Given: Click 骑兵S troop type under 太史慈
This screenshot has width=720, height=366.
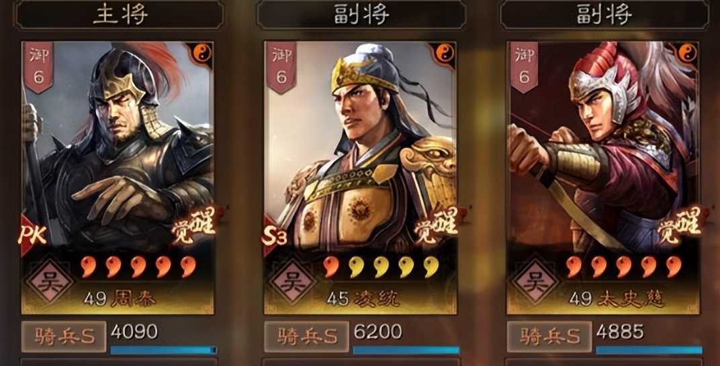Looking at the screenshot, I should pyautogui.click(x=549, y=337).
